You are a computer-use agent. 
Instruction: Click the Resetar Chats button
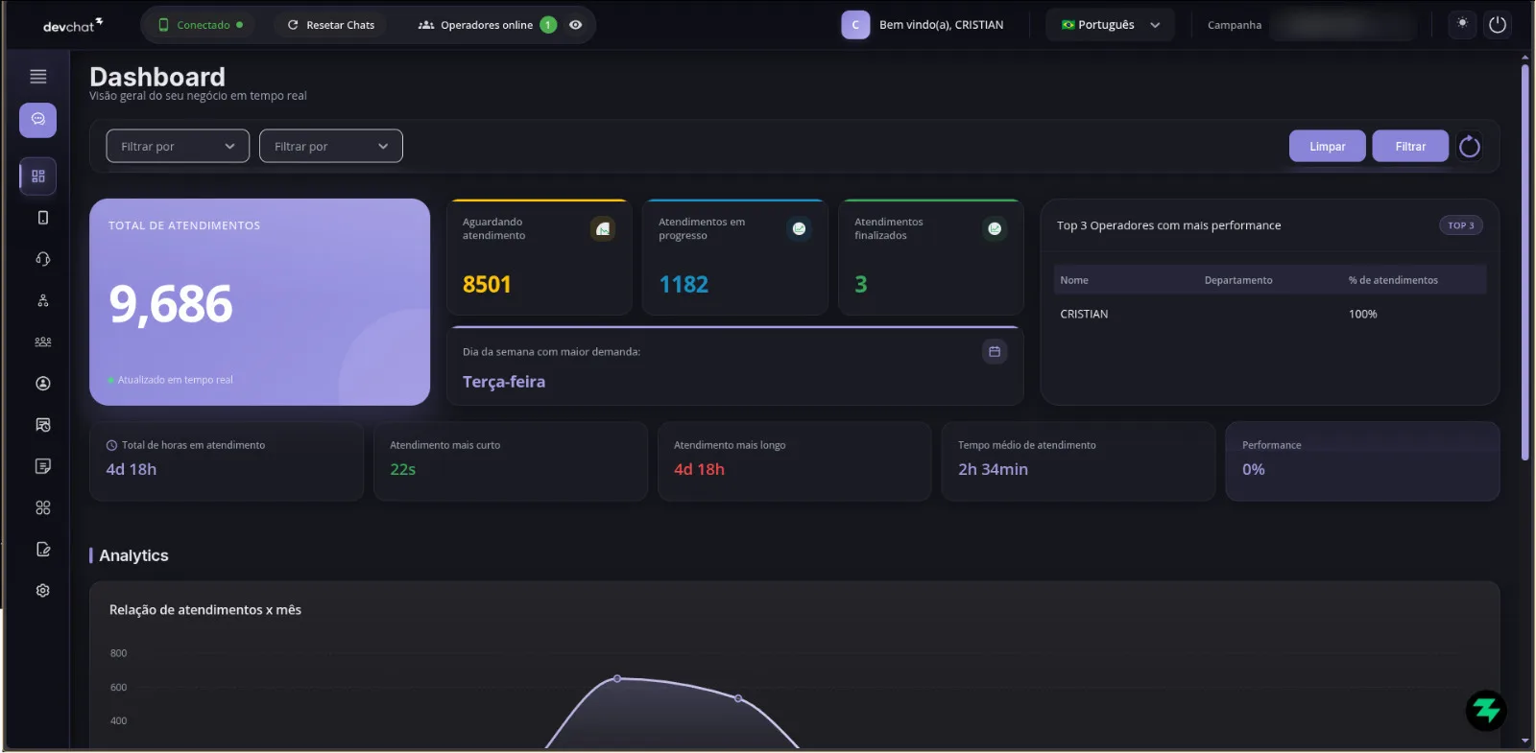331,25
